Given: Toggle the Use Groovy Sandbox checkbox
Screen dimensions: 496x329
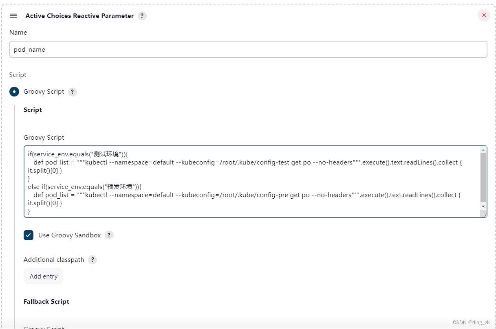Looking at the screenshot, I should [x=29, y=235].
